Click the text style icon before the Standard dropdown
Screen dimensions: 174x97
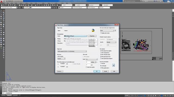[x=87, y=5]
